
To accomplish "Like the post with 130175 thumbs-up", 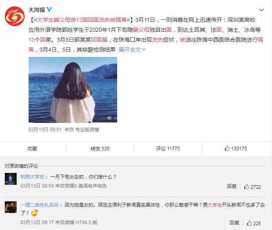I will [235, 148].
